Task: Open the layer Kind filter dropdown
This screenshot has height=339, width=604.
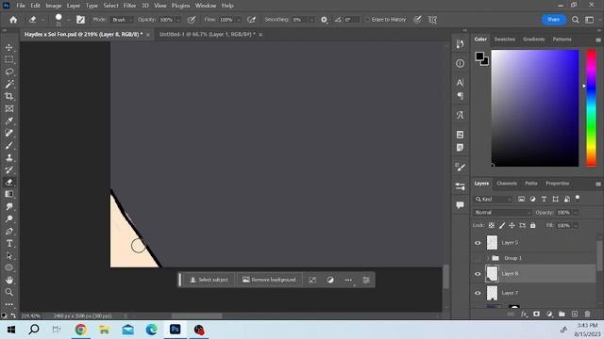Action: (x=493, y=199)
